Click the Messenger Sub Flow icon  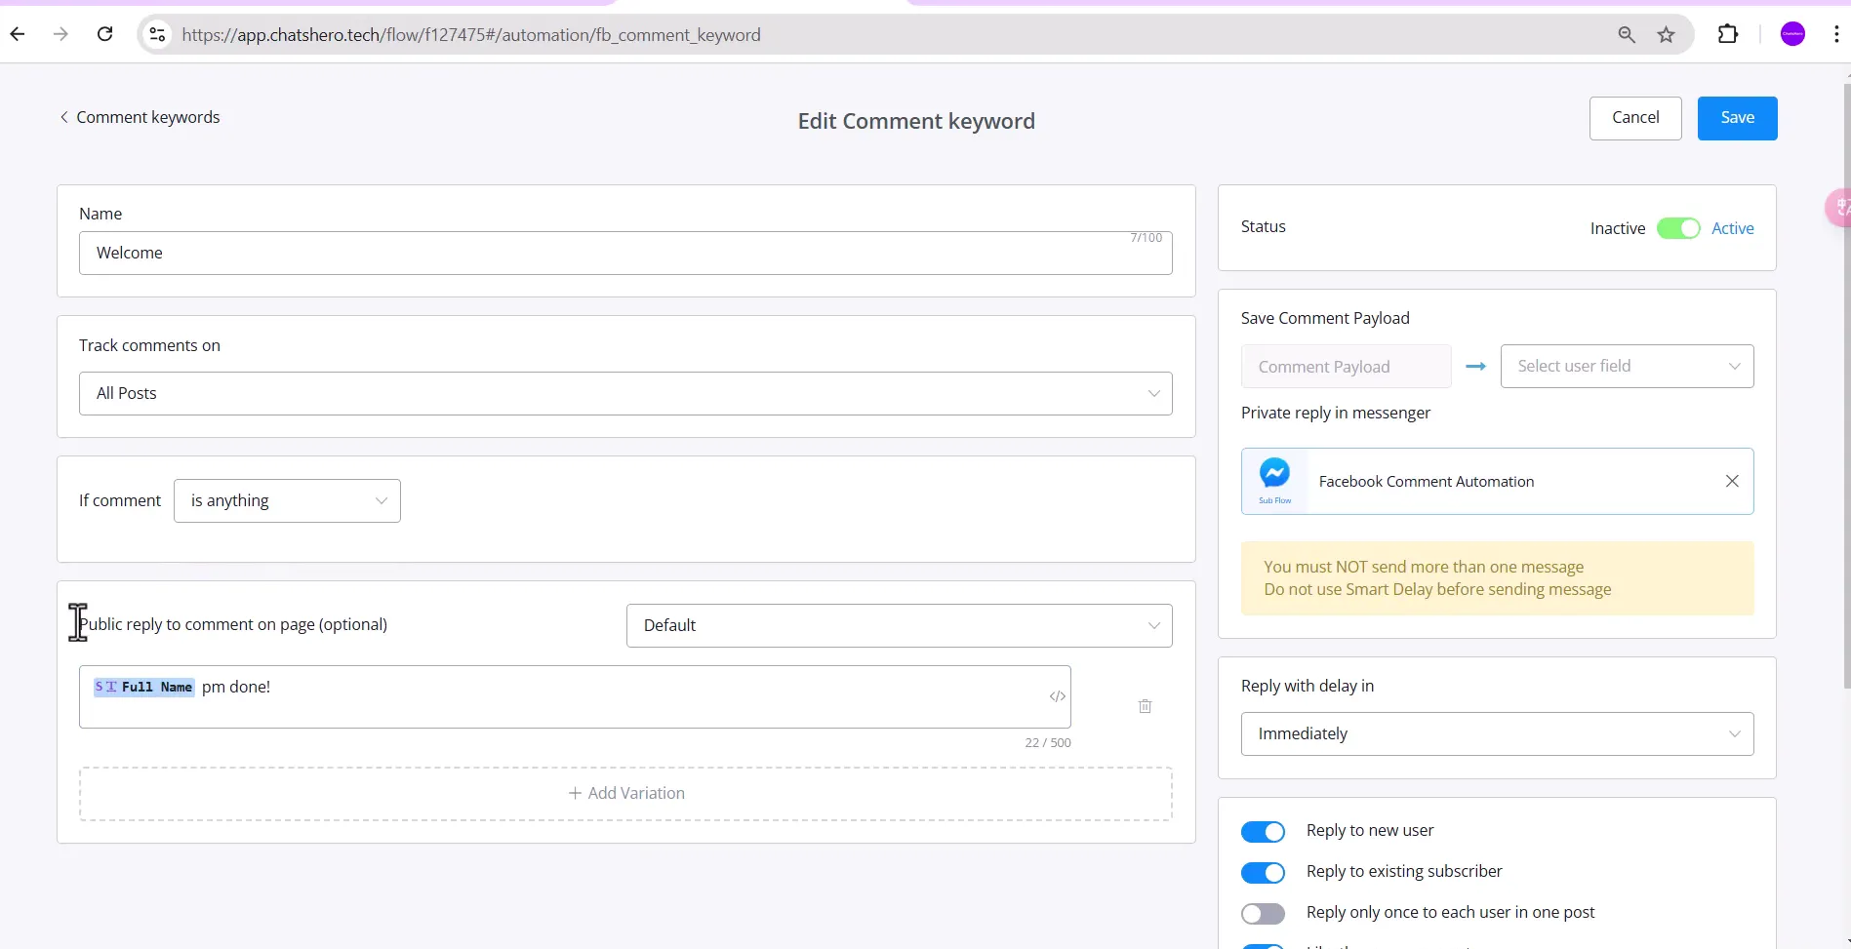click(1274, 480)
